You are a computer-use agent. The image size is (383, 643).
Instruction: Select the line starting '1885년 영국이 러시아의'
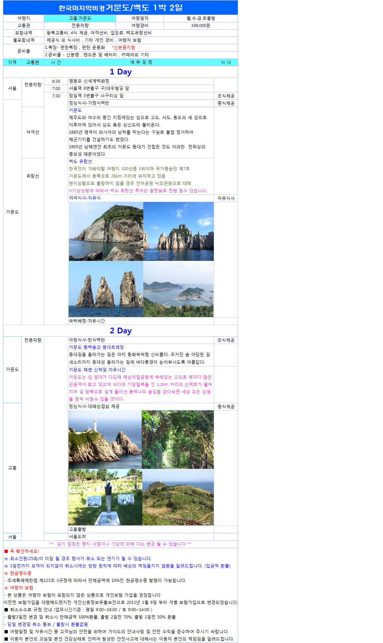click(131, 132)
